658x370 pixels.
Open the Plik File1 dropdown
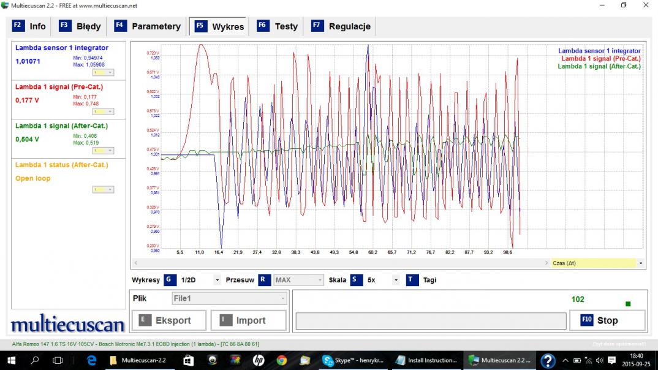(282, 298)
